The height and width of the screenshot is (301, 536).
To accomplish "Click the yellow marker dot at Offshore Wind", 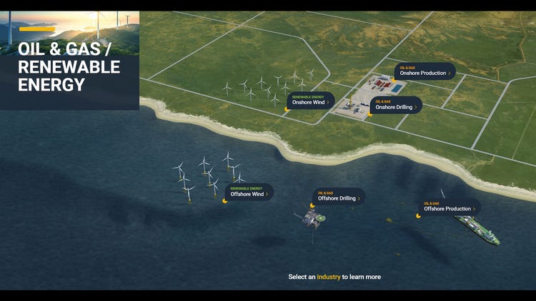I will [x=224, y=201].
